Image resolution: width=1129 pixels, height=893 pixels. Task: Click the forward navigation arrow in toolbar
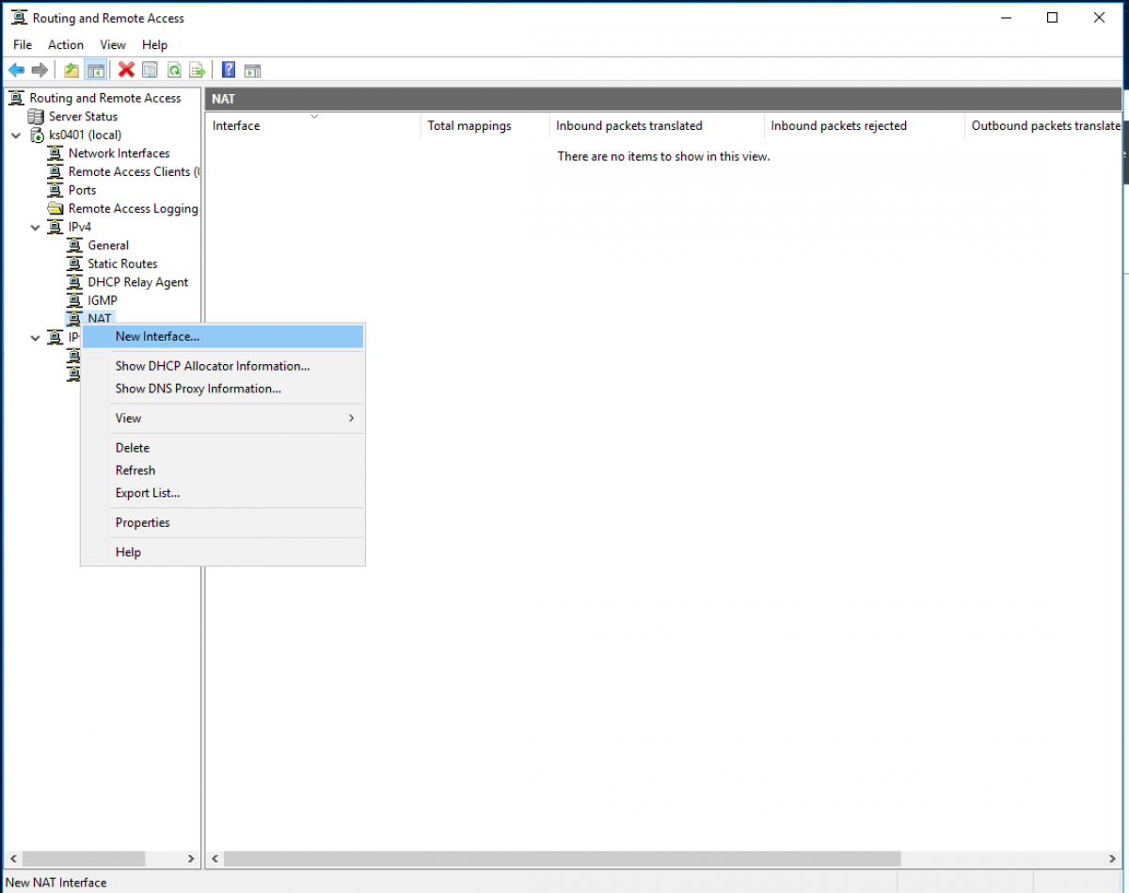click(x=40, y=69)
